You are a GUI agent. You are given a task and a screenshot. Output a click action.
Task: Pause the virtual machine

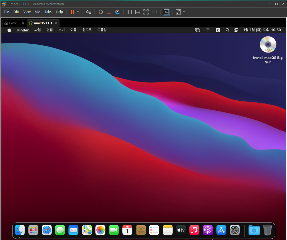pos(72,12)
